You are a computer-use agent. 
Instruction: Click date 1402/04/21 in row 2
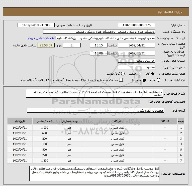coord(20,133)
